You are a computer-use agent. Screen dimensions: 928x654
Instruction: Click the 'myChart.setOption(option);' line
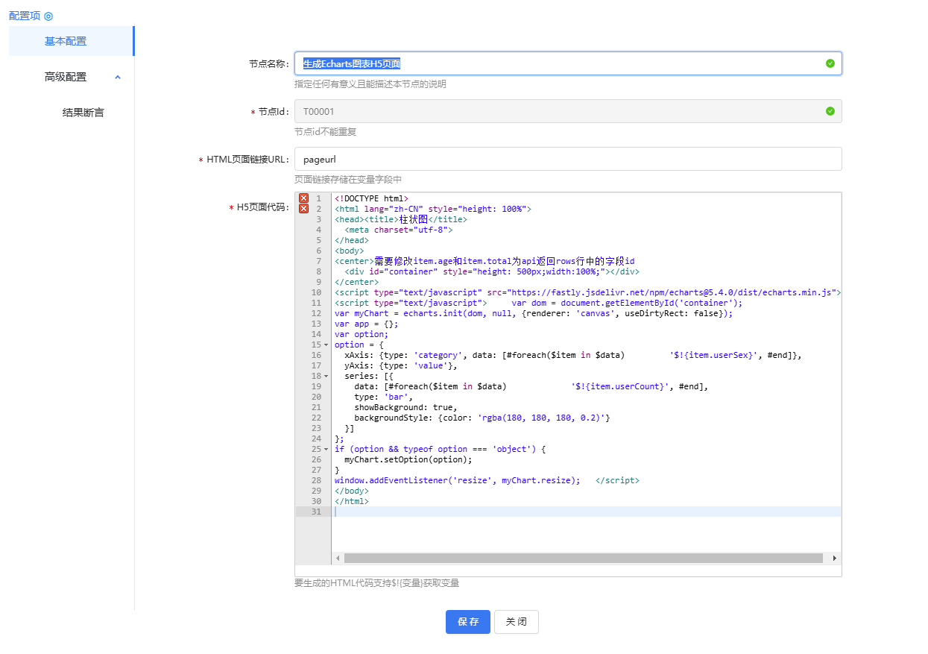tap(408, 459)
